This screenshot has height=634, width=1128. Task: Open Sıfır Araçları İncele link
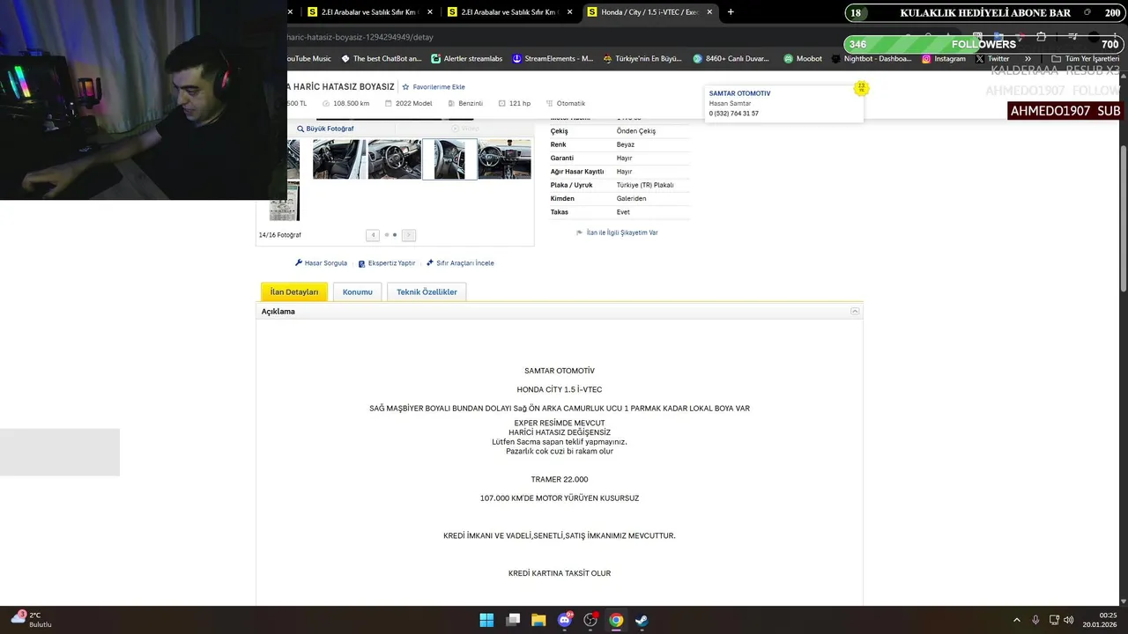tap(460, 263)
